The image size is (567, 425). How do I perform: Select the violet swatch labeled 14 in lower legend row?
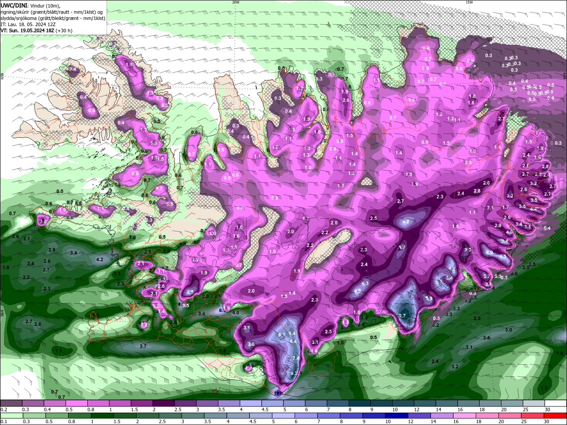click(441, 416)
